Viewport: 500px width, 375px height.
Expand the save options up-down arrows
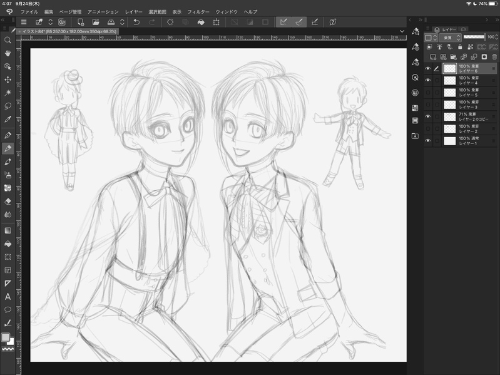(122, 22)
